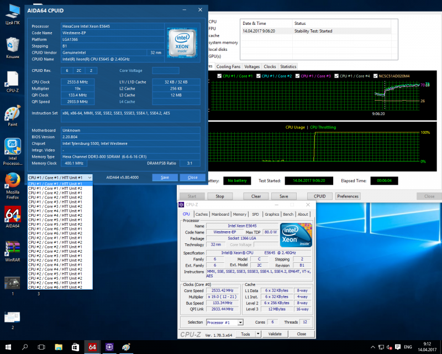
Task: Open the Tools dropdown arrow in CPU-Z
Action: 259,334
